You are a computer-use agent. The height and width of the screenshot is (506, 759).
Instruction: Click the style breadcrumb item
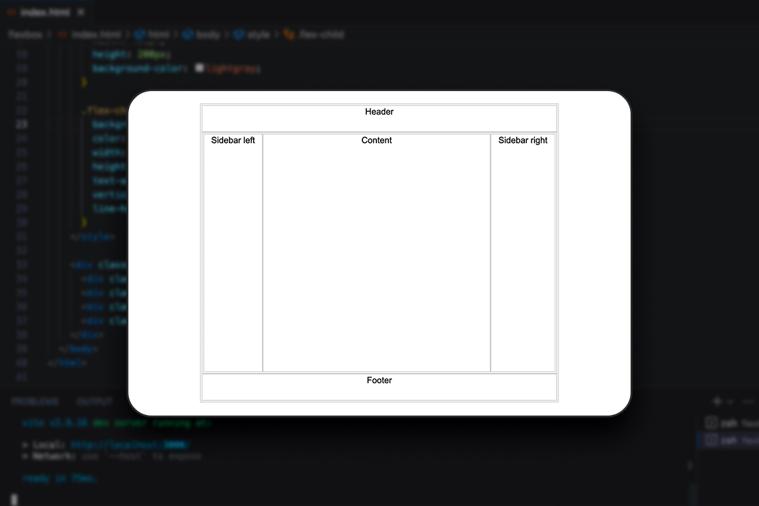(252, 35)
